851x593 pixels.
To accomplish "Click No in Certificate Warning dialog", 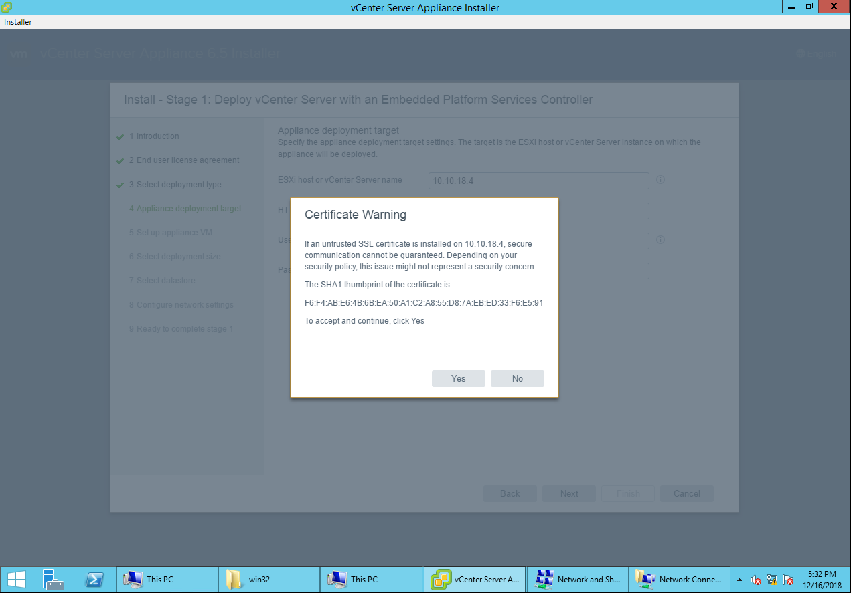I will pos(517,378).
